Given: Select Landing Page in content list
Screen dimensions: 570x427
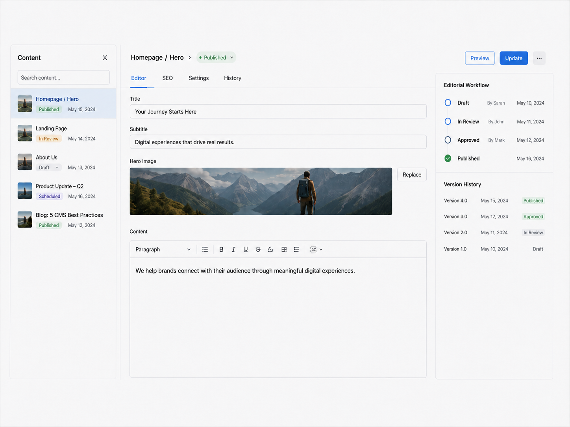Looking at the screenshot, I should tap(63, 133).
